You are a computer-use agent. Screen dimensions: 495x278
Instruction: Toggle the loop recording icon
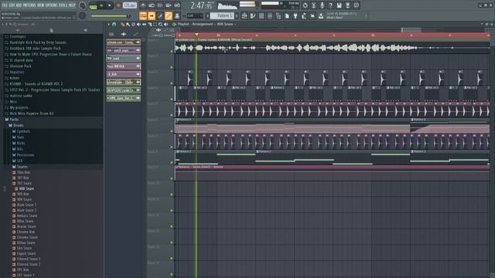(177, 5)
